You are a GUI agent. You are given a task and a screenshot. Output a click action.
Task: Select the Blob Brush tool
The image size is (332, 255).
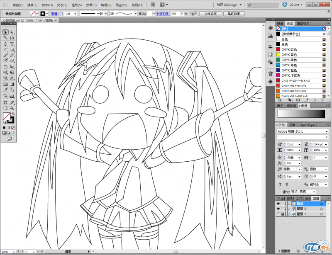pyautogui.click(x=5, y=61)
